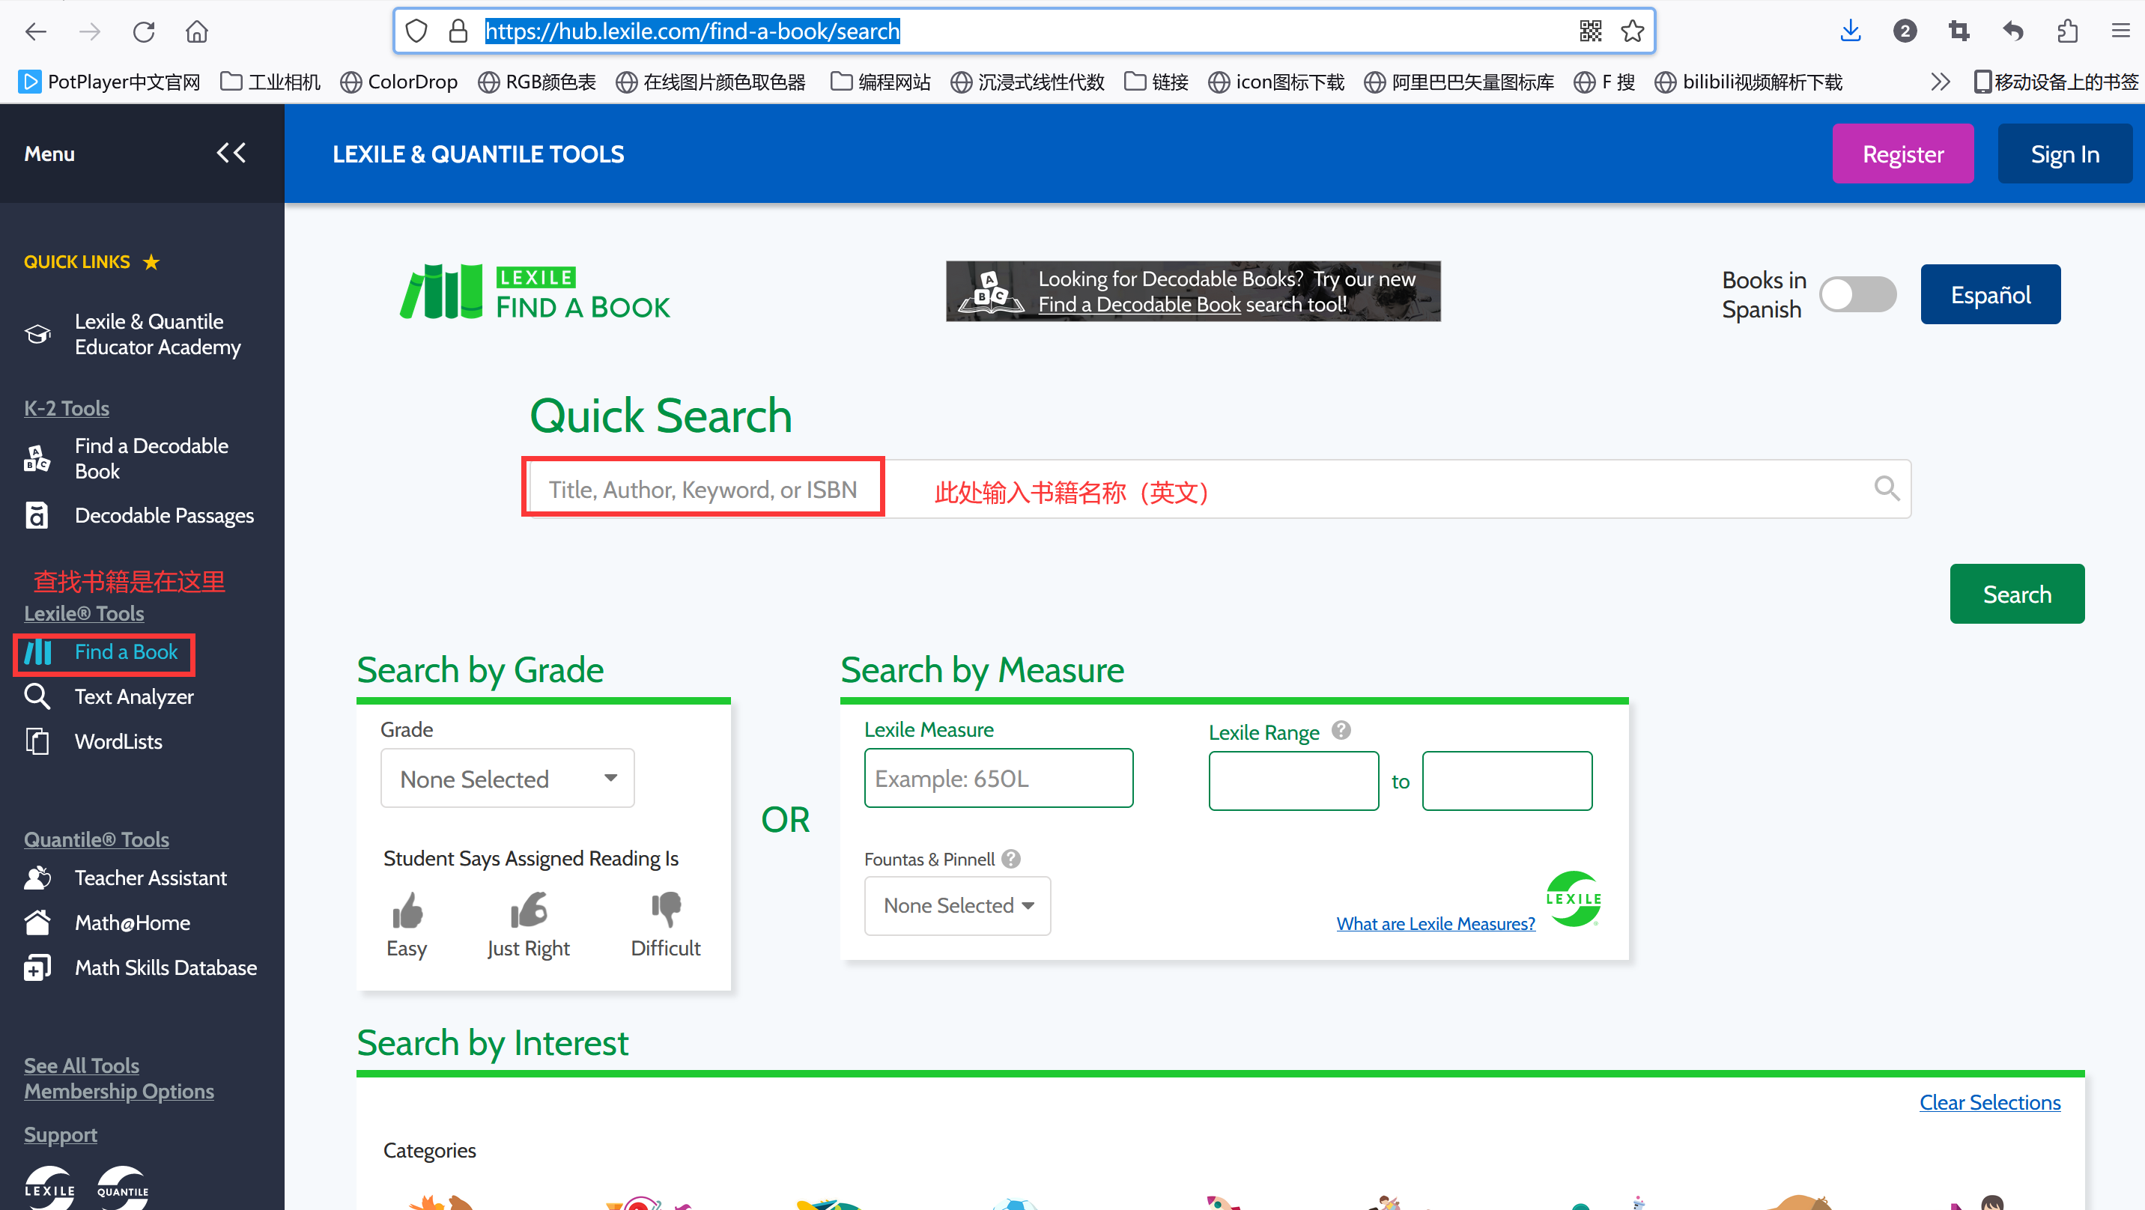This screenshot has height=1210, width=2145.
Task: Click the Clear Selections link
Action: pyautogui.click(x=1989, y=1103)
